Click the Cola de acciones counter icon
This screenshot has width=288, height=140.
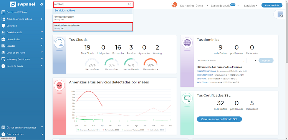coord(3,134)
